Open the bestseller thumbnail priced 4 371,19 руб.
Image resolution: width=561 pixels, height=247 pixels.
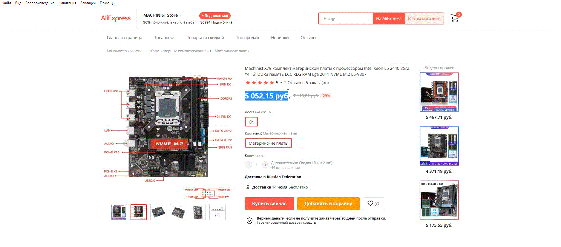pos(439,146)
